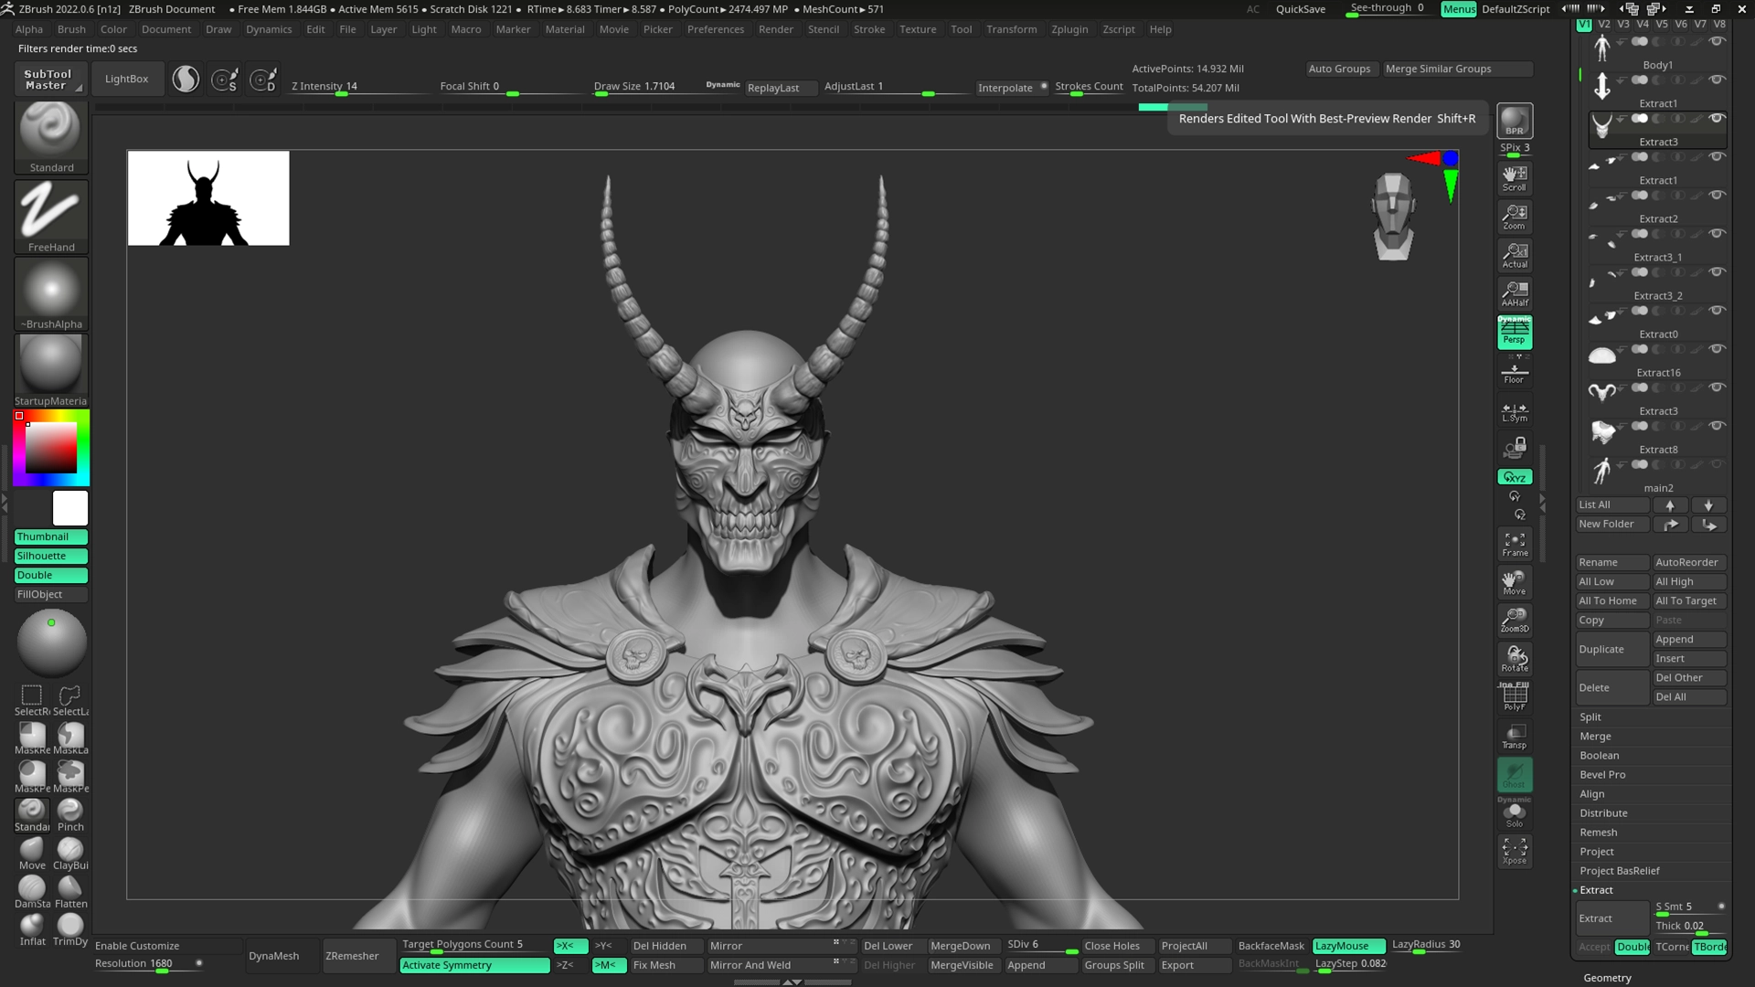Click the silhouette thumbnail preview
Screen dimensions: 1755x987
208,198
